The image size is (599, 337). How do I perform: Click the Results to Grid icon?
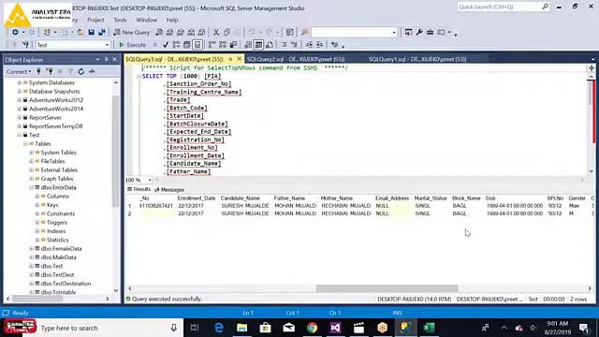pyautogui.click(x=258, y=45)
